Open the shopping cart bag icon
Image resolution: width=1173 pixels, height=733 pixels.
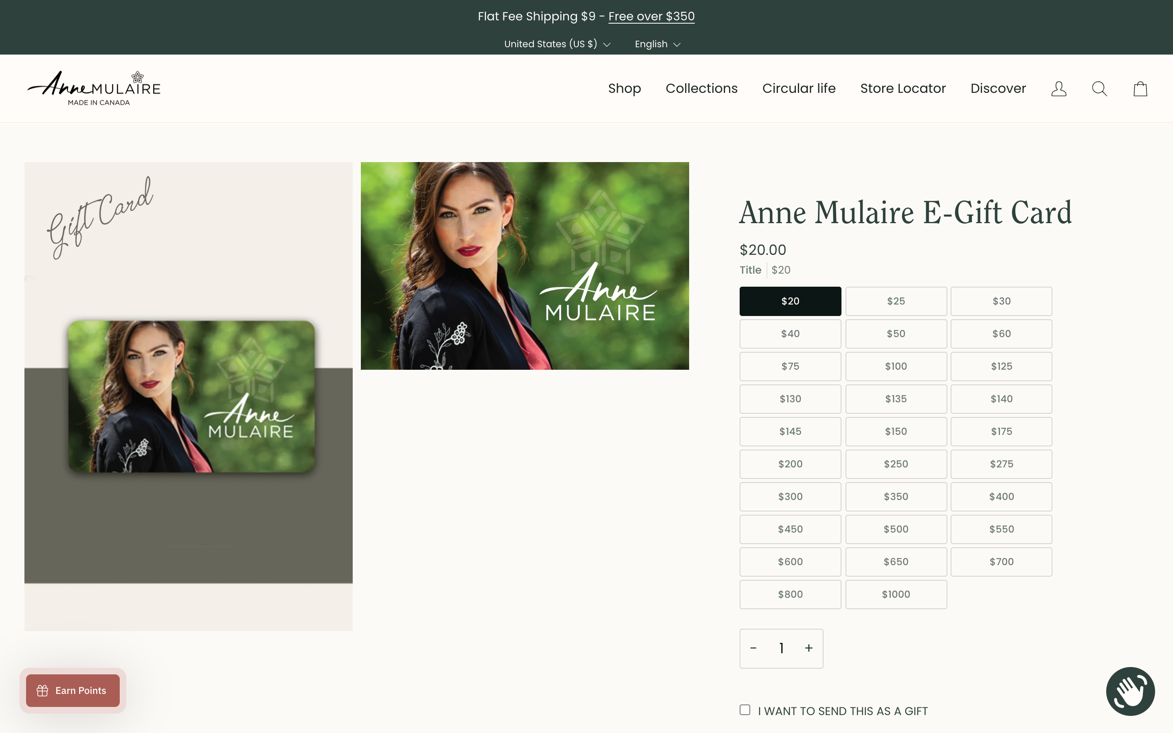1140,88
